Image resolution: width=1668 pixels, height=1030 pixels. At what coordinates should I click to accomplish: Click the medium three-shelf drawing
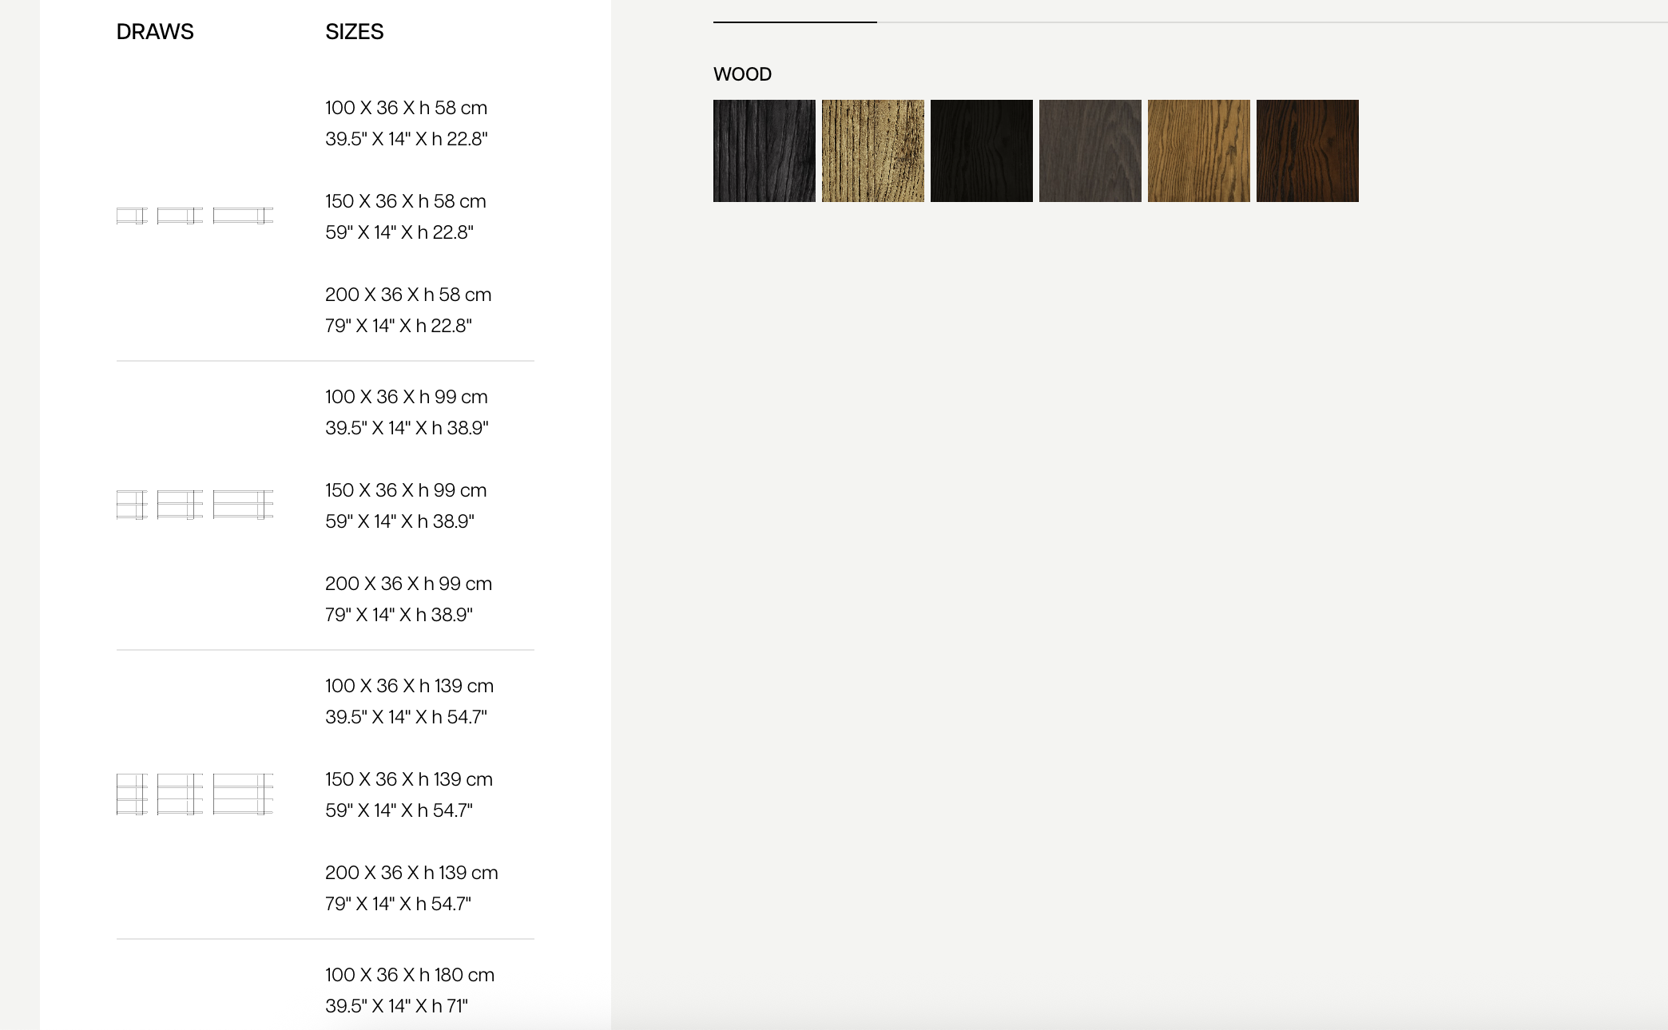click(x=180, y=794)
